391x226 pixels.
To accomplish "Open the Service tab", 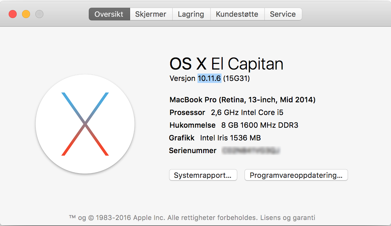I will pyautogui.click(x=283, y=14).
